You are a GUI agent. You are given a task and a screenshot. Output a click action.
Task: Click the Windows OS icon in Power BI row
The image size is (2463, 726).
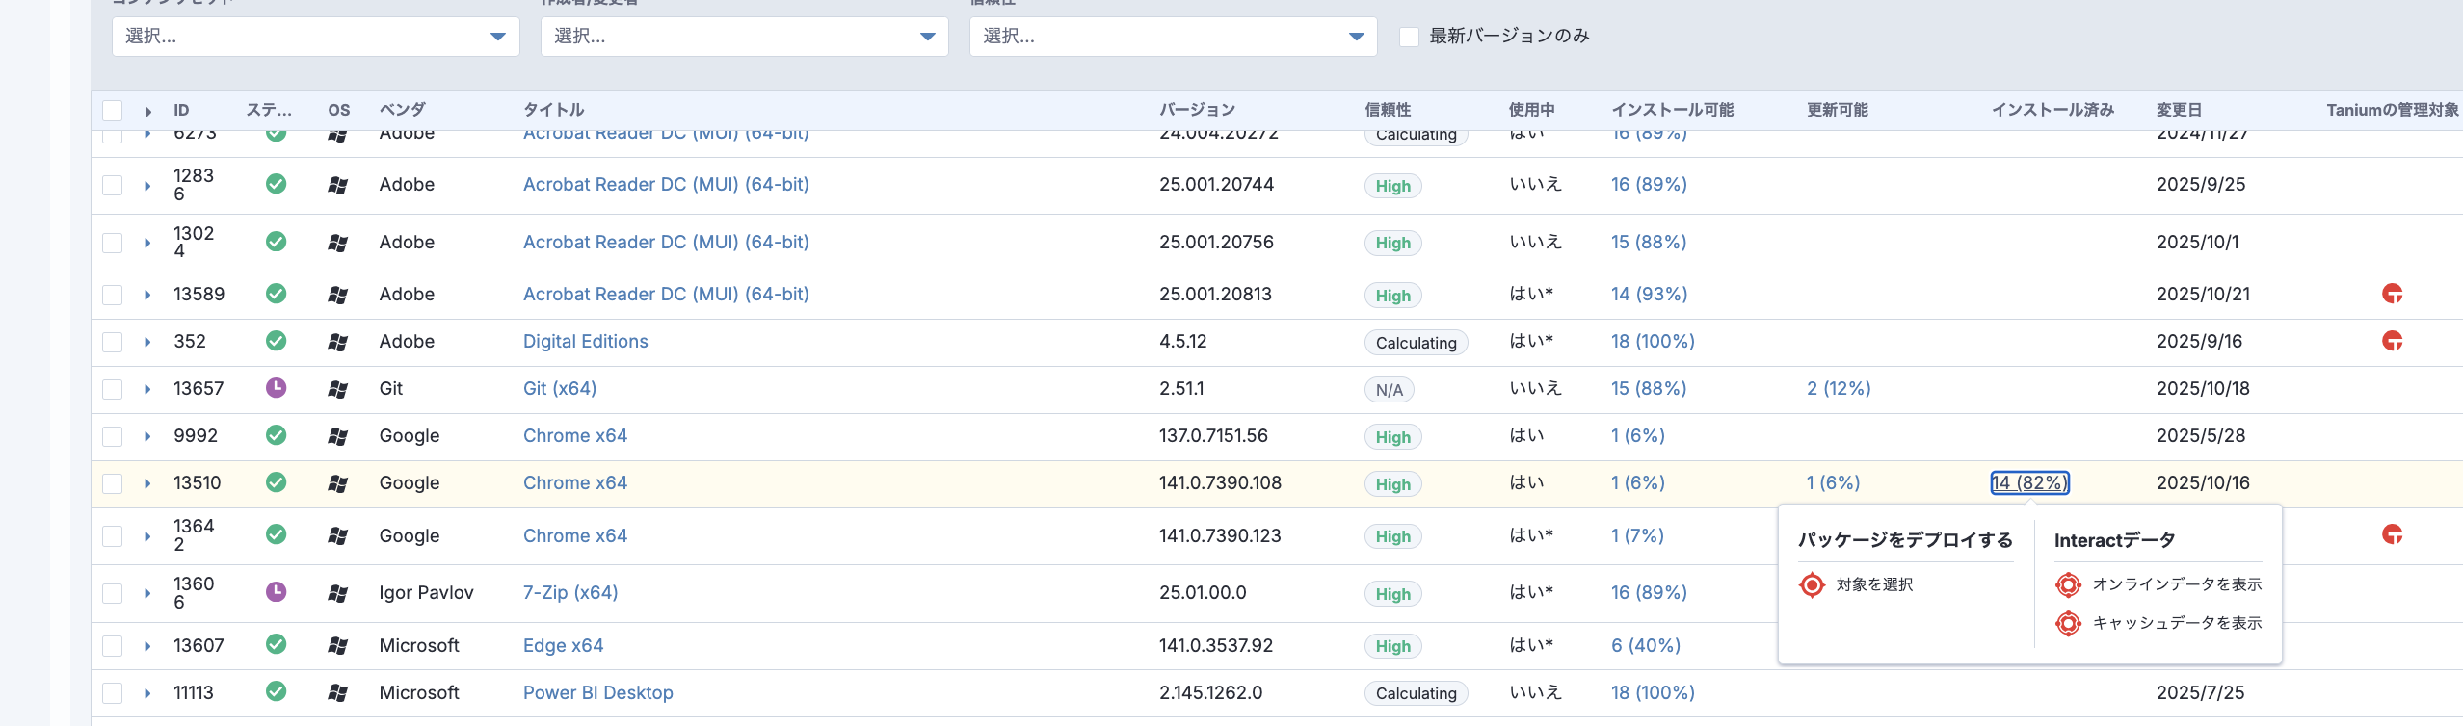(x=337, y=692)
